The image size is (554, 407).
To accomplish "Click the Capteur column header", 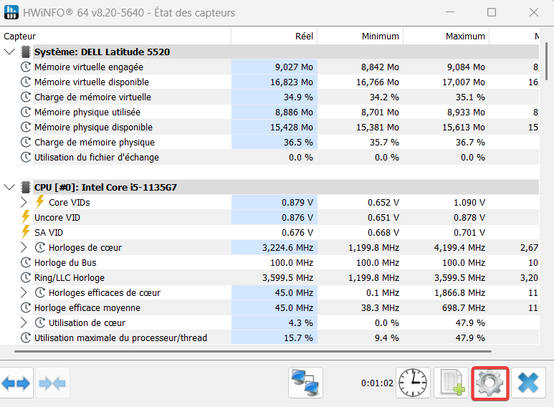I will (x=115, y=36).
